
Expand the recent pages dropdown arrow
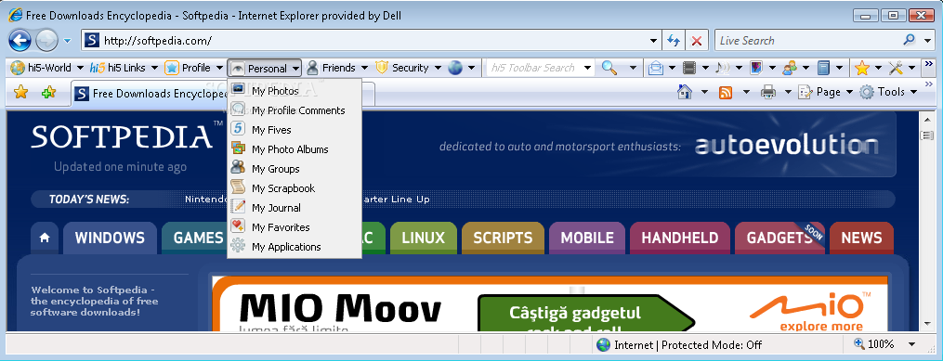point(67,41)
